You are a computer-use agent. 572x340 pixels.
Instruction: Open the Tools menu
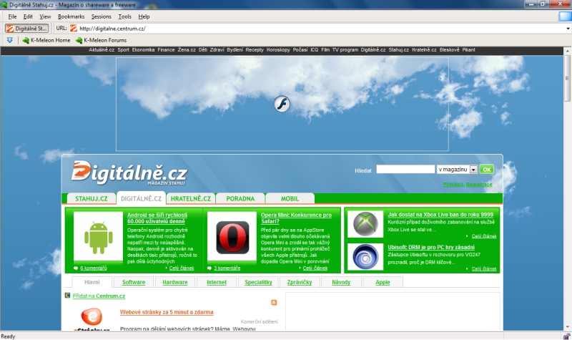point(124,16)
